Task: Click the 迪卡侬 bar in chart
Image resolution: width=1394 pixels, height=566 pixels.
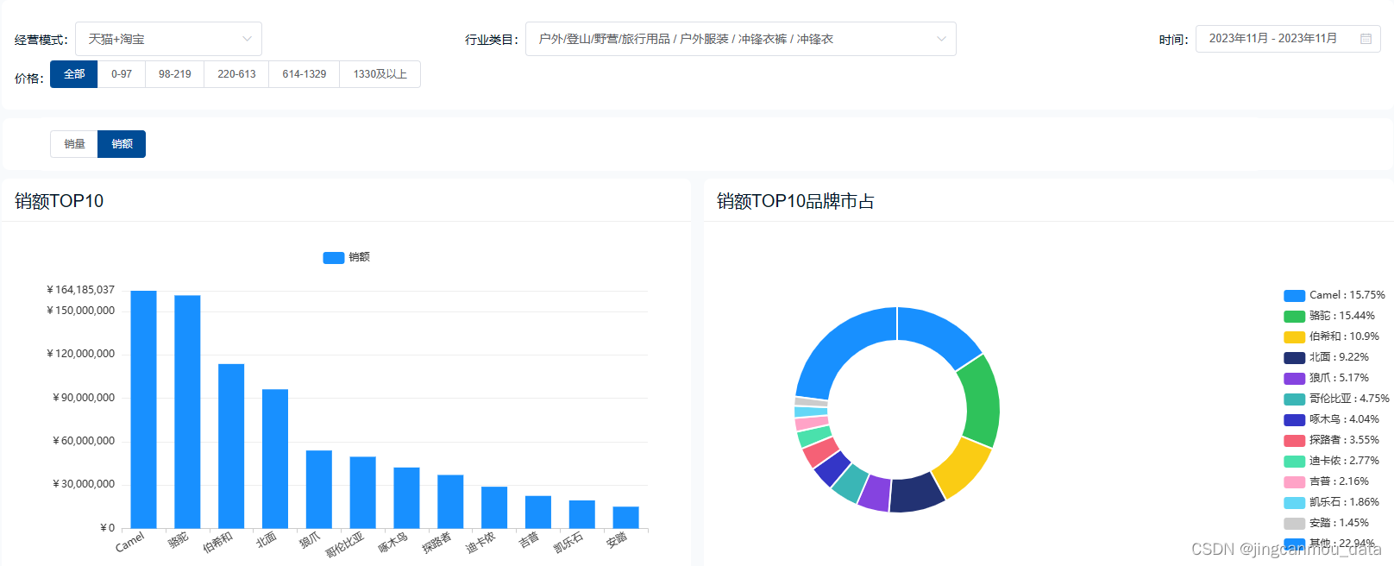Action: click(x=494, y=507)
